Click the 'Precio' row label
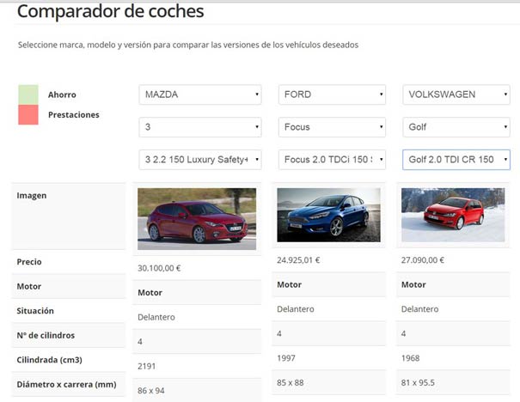Image resolution: width=520 pixels, height=402 pixels. pyautogui.click(x=29, y=262)
